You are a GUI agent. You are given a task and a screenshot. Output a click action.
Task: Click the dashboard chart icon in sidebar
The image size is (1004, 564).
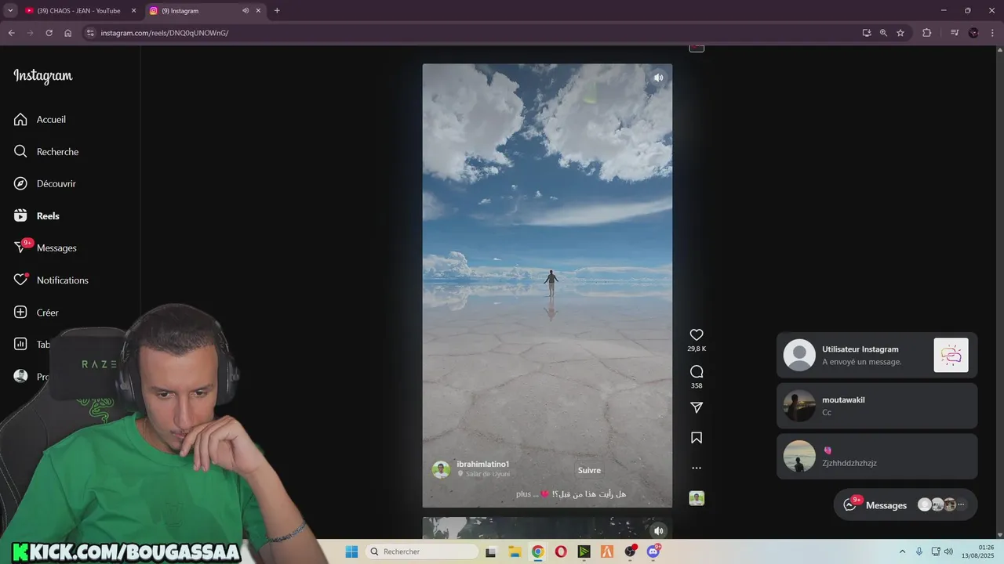20,345
